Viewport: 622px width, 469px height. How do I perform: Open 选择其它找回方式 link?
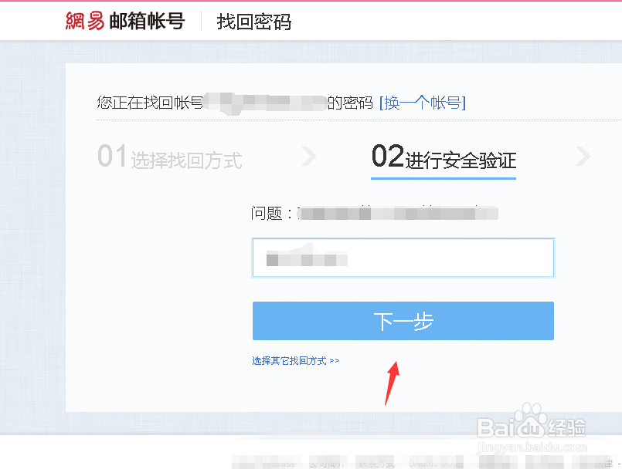[289, 361]
